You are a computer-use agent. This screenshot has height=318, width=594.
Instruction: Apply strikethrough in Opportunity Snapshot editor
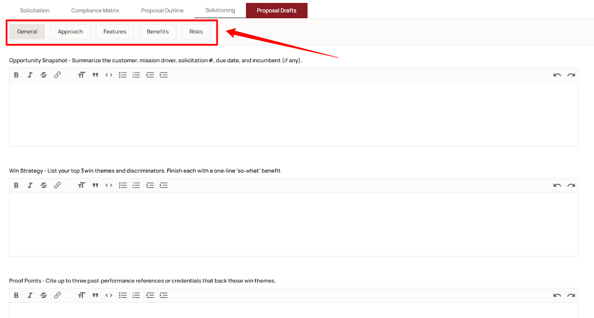[43, 75]
